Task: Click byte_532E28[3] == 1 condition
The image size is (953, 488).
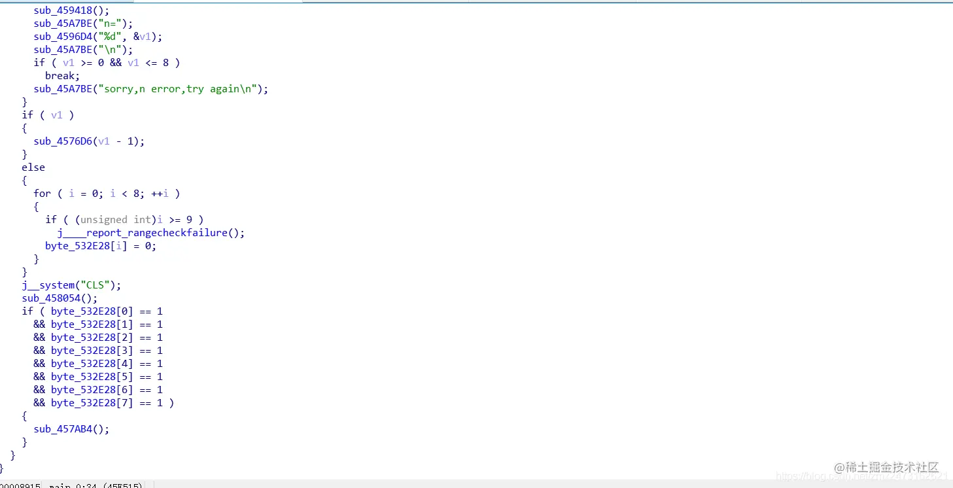Action: pyautogui.click(x=107, y=351)
